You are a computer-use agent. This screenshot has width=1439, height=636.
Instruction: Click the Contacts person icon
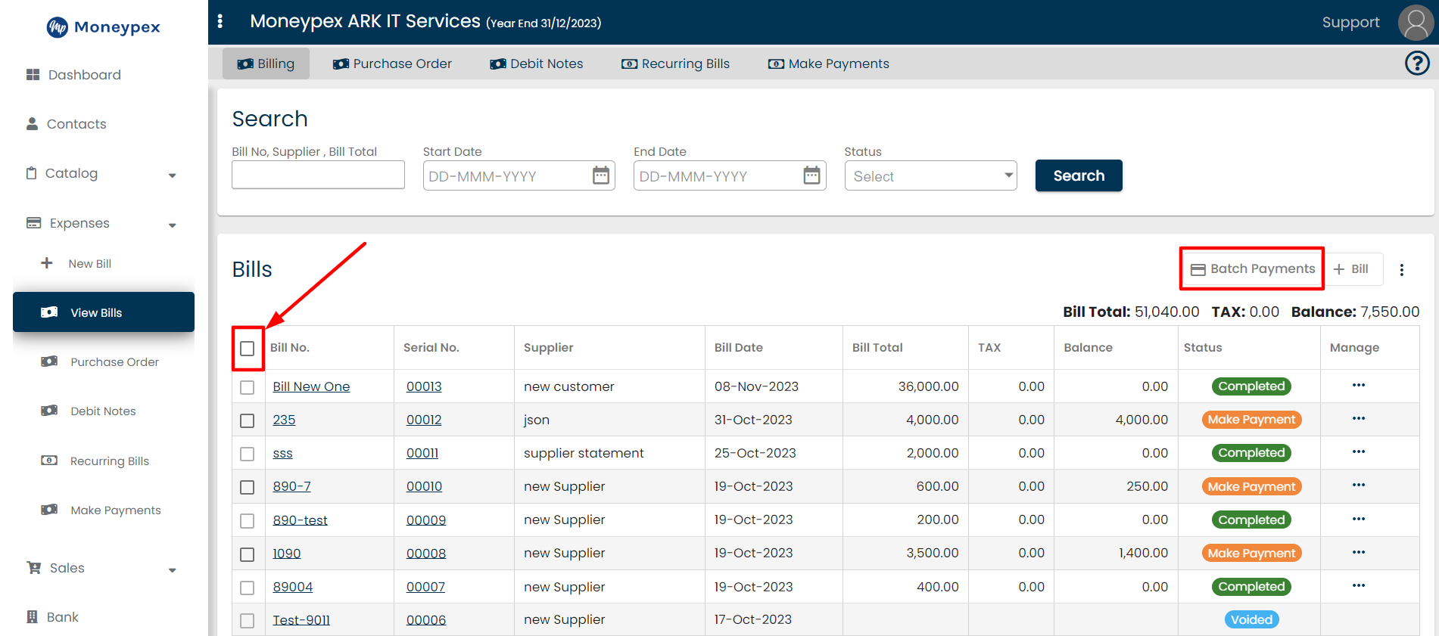point(32,123)
